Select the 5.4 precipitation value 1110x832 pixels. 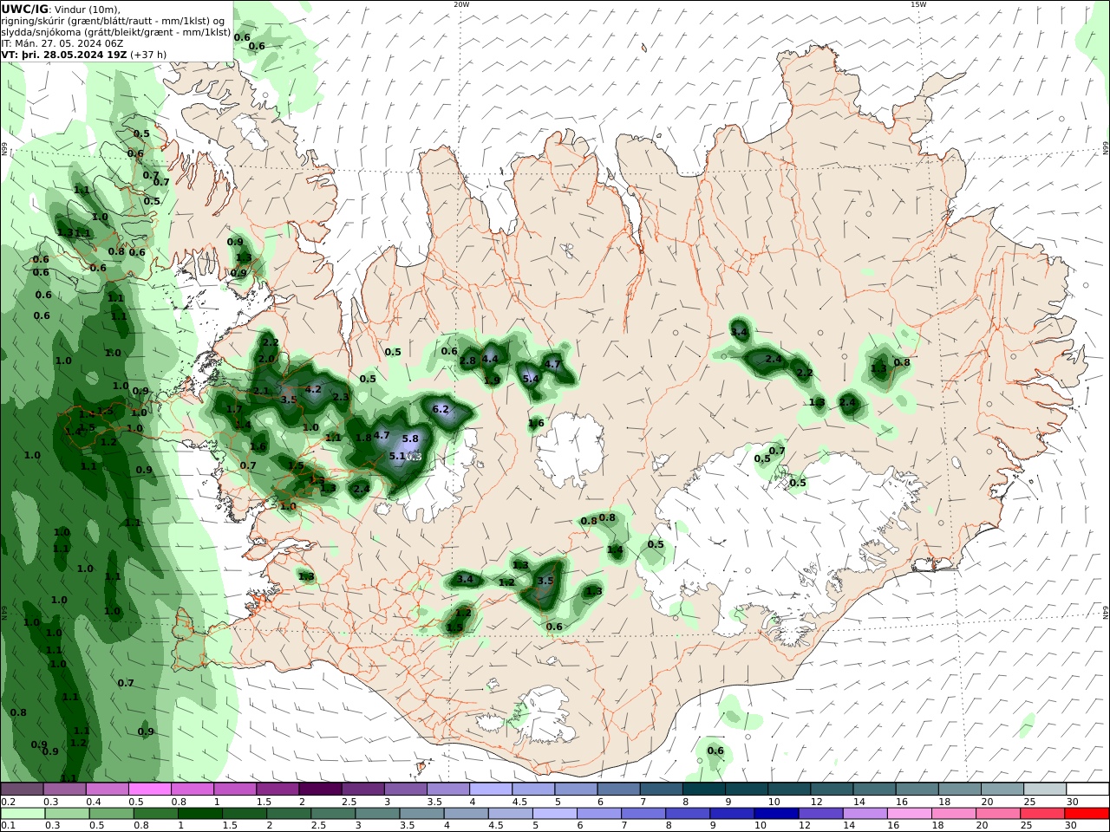tap(531, 379)
